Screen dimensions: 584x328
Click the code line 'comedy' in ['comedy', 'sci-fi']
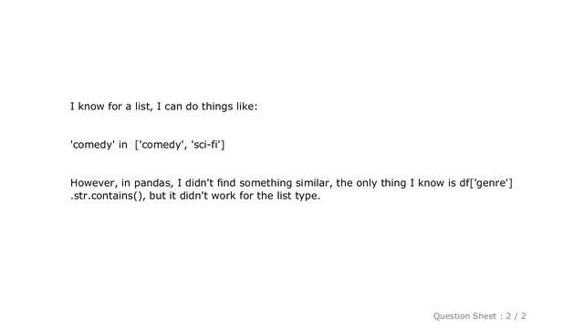[148, 145]
